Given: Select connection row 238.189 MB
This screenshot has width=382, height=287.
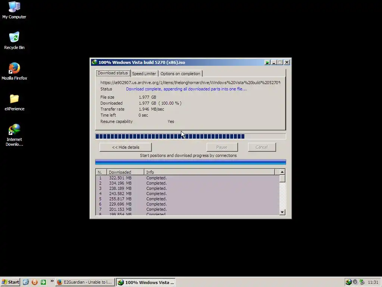Looking at the screenshot, I should coord(188,188).
